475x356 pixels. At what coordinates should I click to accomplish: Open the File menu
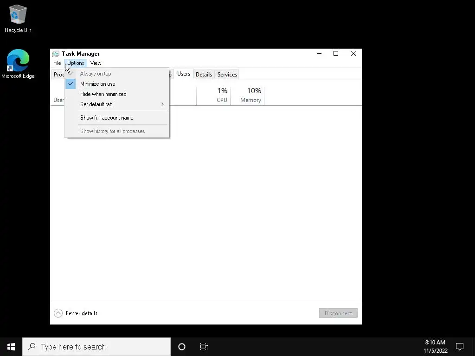click(x=57, y=63)
